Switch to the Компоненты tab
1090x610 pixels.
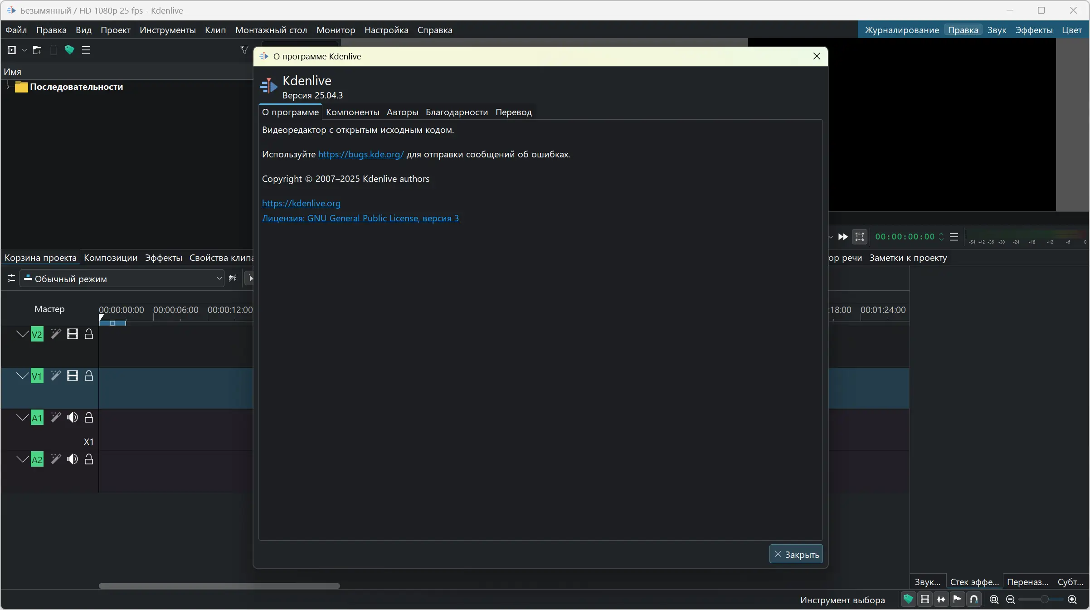click(x=352, y=112)
